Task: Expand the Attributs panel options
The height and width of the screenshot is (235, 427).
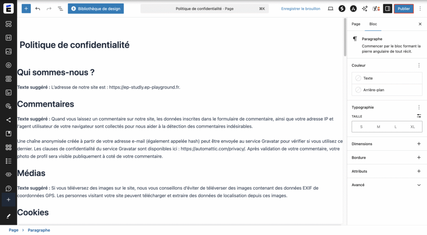Action: click(419, 171)
